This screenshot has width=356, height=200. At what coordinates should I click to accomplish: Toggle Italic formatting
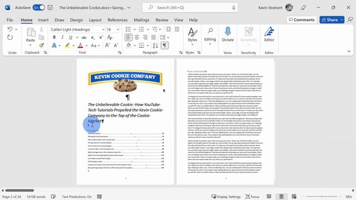coord(62,37)
